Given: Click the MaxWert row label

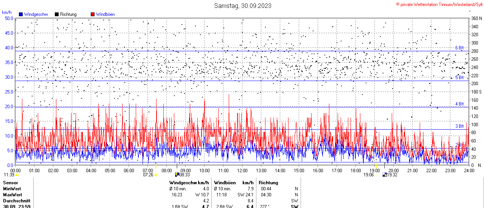Looking at the screenshot, I should coord(12,195).
